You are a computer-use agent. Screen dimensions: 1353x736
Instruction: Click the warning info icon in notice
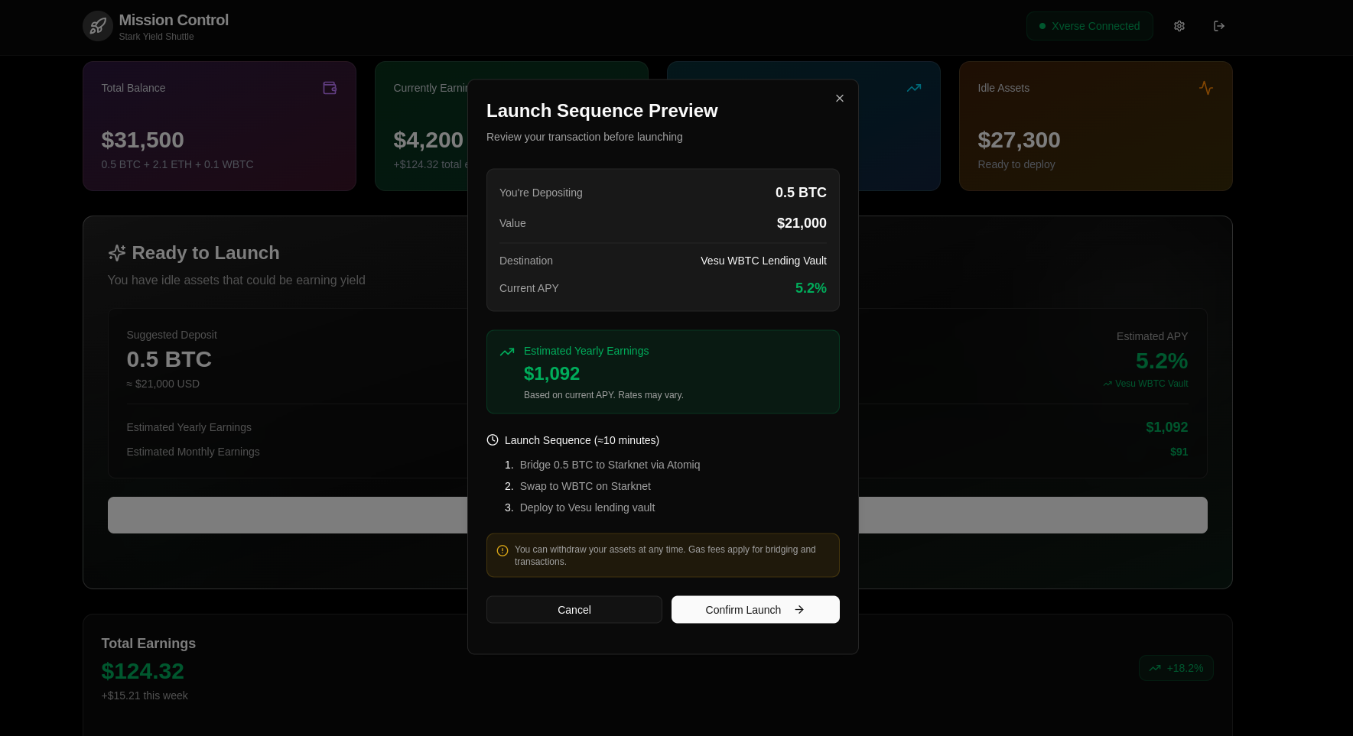(x=502, y=551)
